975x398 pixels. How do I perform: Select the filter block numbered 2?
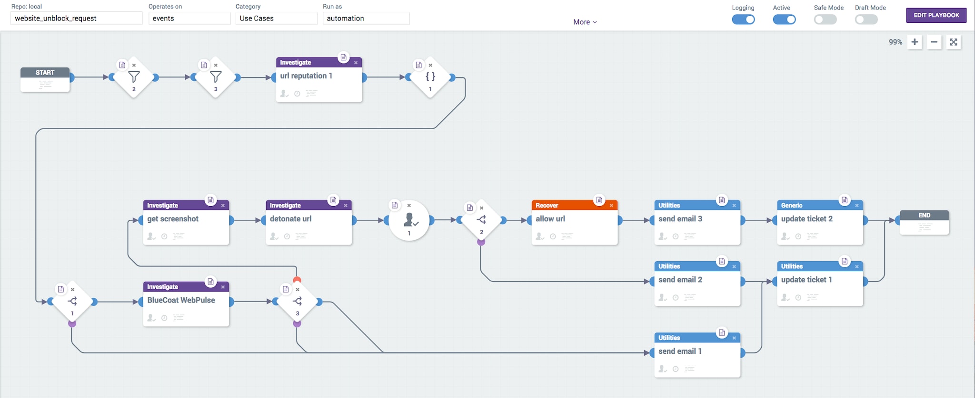[134, 77]
